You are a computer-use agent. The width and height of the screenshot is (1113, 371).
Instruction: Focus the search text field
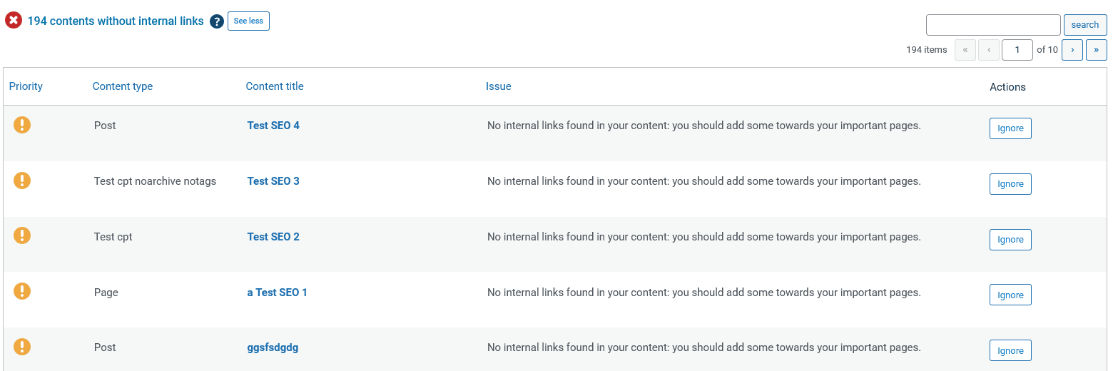[993, 25]
